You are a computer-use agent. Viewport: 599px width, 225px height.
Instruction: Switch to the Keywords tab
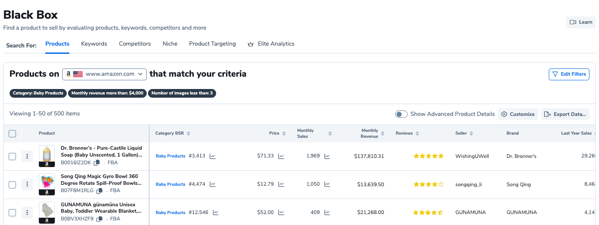pos(94,44)
